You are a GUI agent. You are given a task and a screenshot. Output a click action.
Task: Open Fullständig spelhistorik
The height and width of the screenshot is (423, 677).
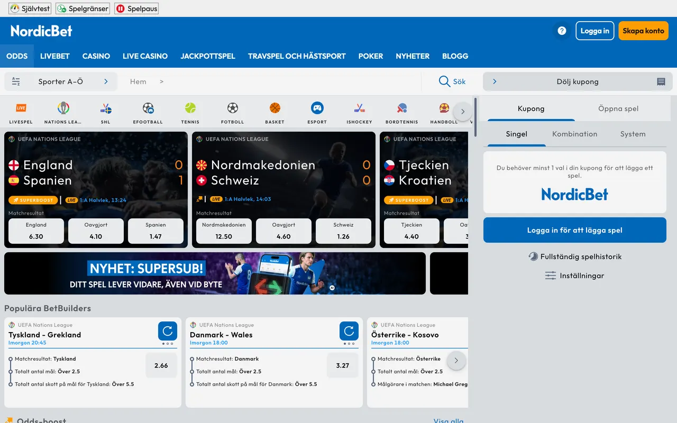point(575,256)
